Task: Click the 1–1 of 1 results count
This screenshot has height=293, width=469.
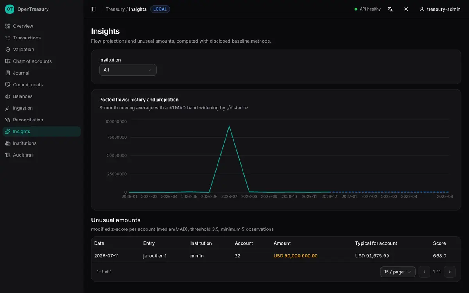Action: tap(104, 272)
